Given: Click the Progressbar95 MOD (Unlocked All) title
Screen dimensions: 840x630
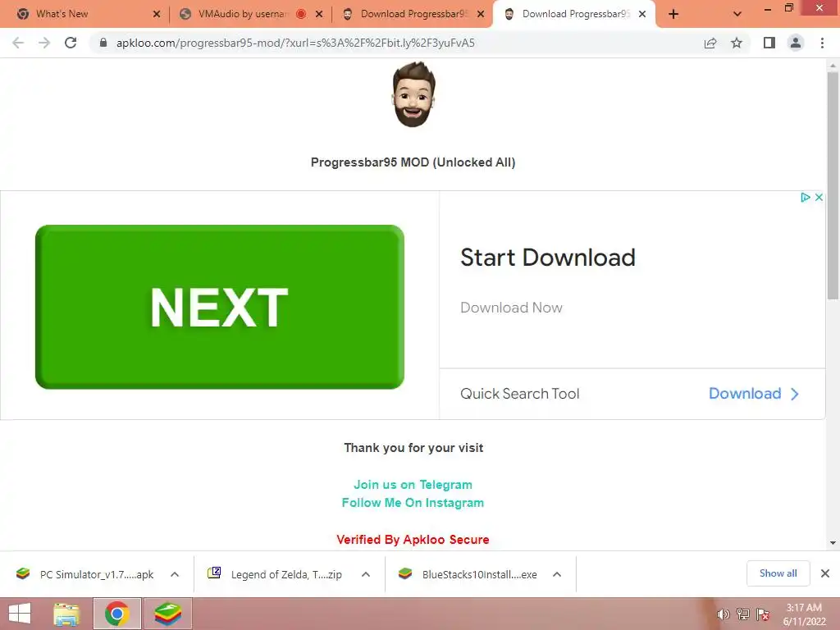Looking at the screenshot, I should tap(413, 162).
